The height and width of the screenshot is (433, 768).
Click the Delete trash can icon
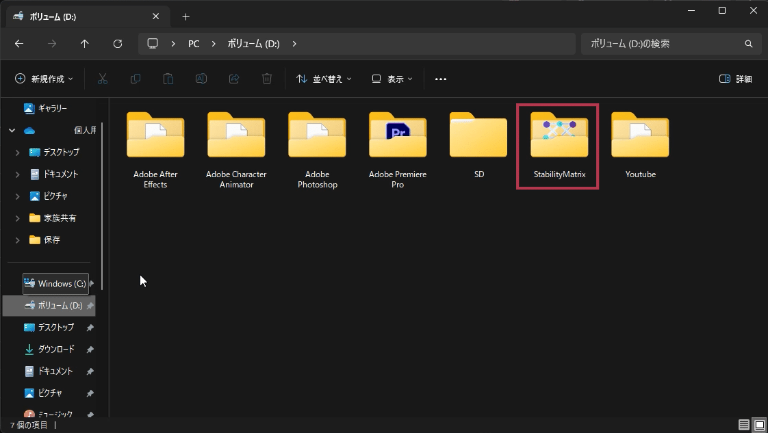(x=266, y=79)
